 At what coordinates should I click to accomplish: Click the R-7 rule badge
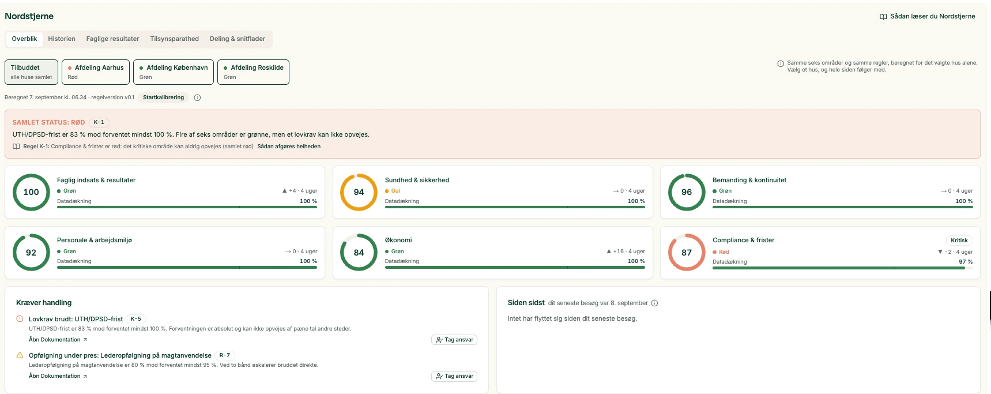(x=225, y=355)
